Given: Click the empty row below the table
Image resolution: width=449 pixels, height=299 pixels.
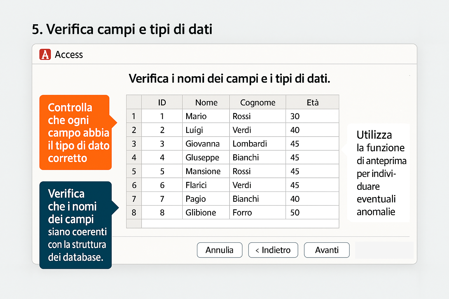Looking at the screenshot, I should point(240,223).
